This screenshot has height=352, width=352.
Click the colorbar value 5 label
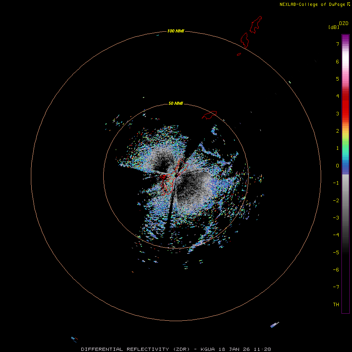[x=338, y=79]
